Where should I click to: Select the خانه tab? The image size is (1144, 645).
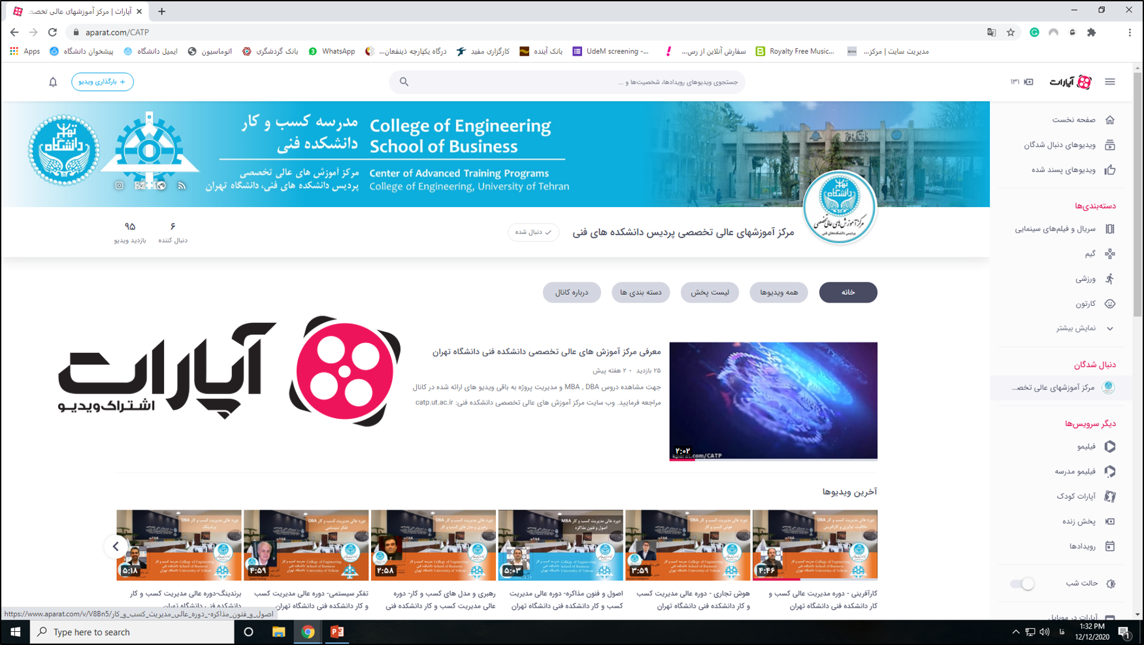[x=848, y=292]
